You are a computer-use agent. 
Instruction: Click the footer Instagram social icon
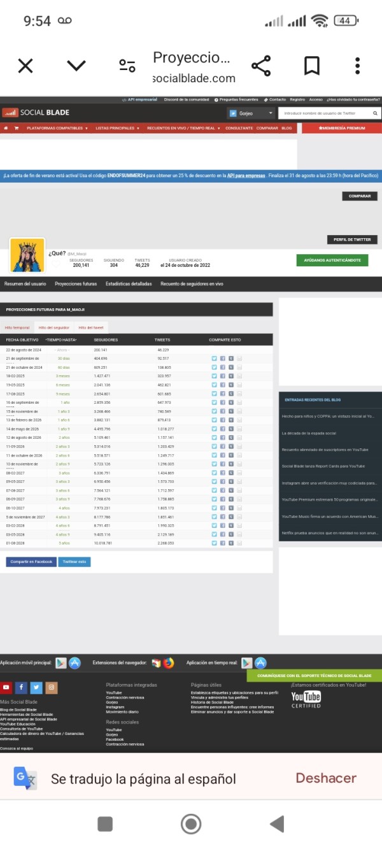click(52, 687)
